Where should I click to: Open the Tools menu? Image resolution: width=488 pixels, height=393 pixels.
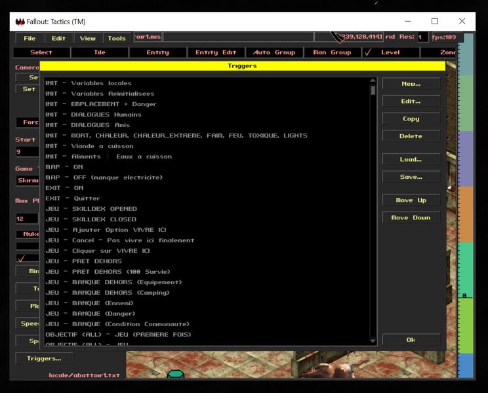pos(117,38)
